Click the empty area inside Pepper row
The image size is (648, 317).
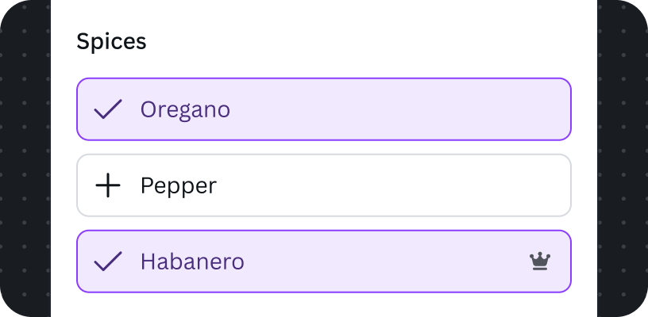pyautogui.click(x=392, y=185)
